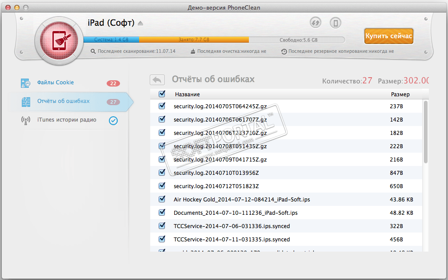This screenshot has height=280, width=448.
Task: Click the Отчёты об ошибках heading
Action: [x=213, y=79]
